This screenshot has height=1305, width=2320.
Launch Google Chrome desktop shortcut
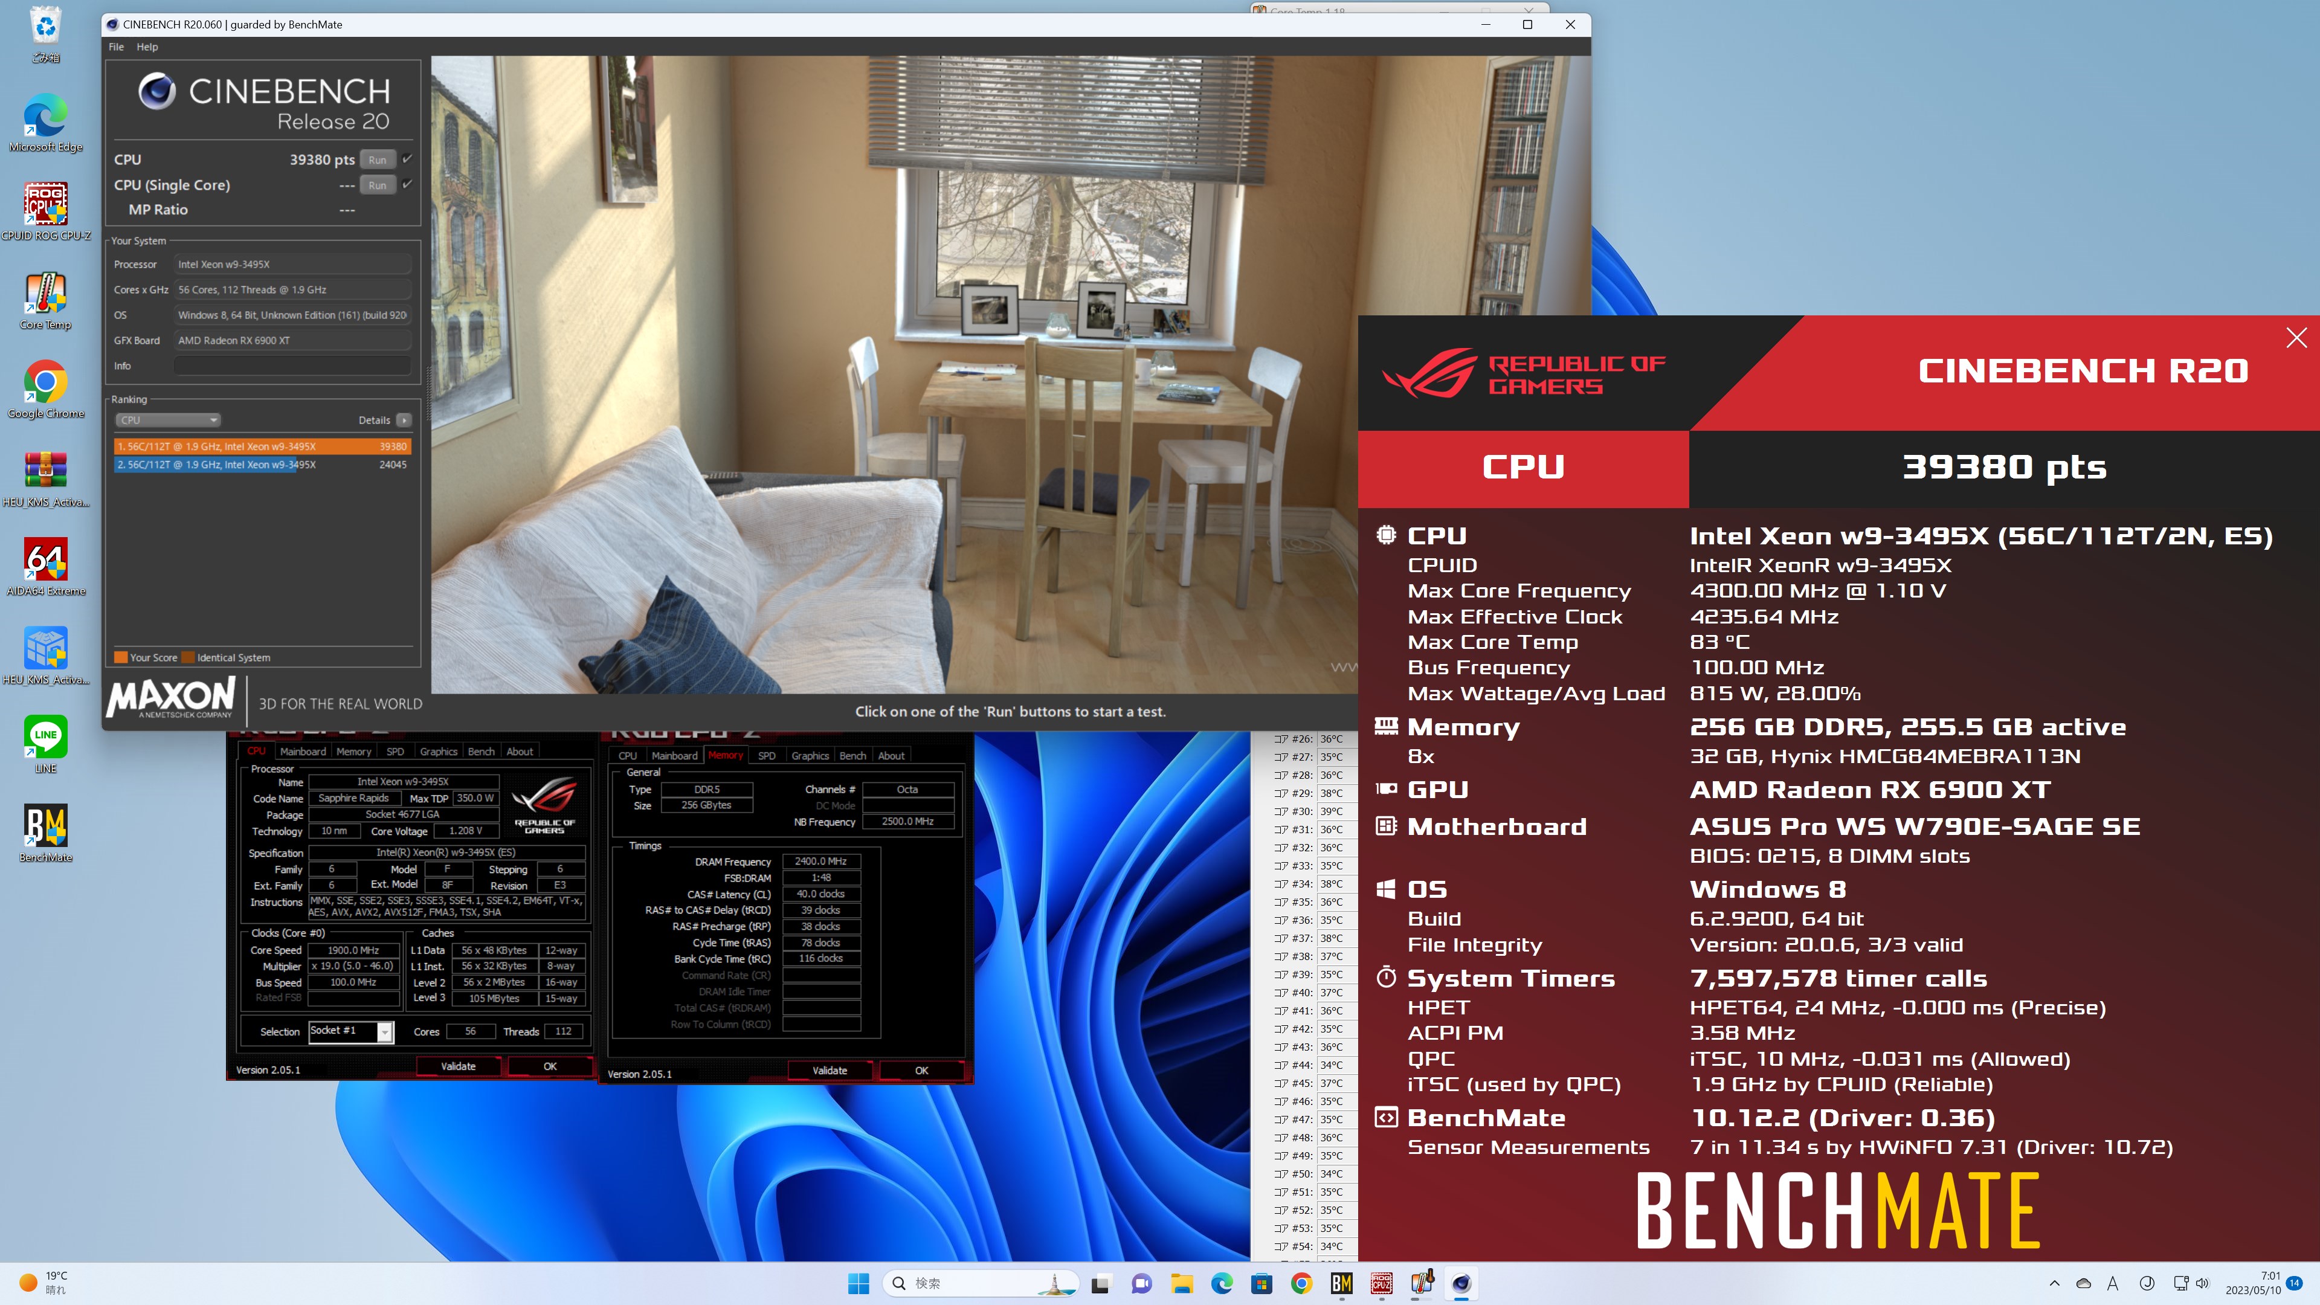[x=45, y=389]
